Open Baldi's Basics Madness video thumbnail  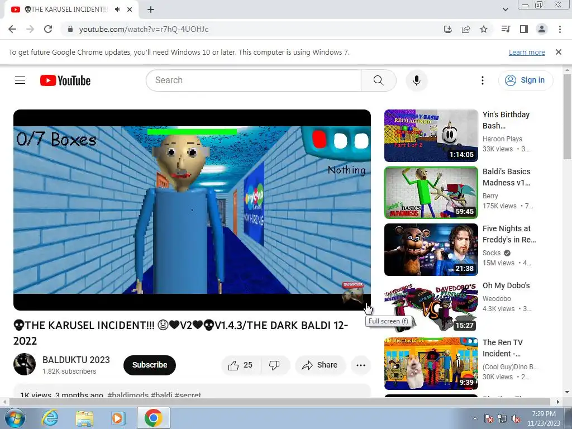tap(431, 193)
